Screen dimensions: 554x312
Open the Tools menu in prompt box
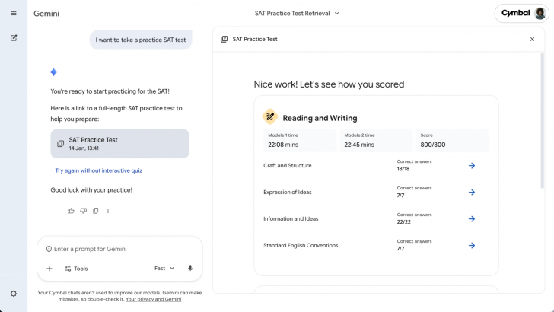tap(75, 269)
